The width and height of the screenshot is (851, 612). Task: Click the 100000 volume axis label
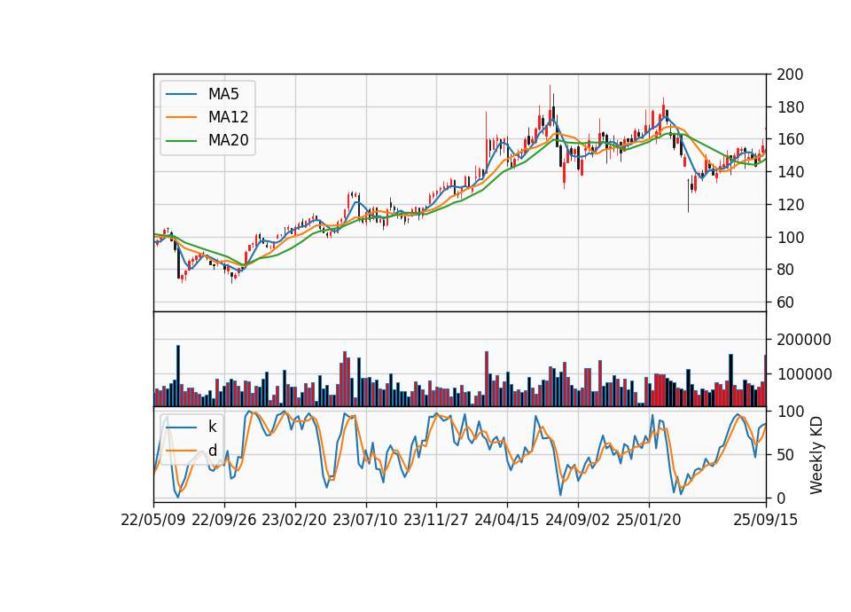pos(804,374)
